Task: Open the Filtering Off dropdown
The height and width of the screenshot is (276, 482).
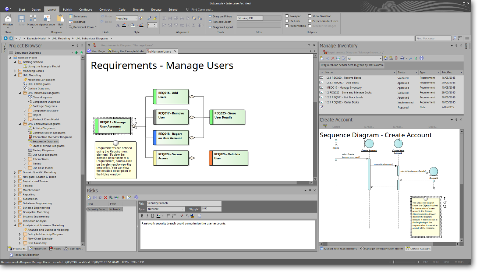Action: (249, 18)
